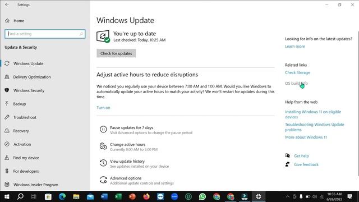Click the Check for updates button
The height and width of the screenshot is (202, 359).
[116, 53]
